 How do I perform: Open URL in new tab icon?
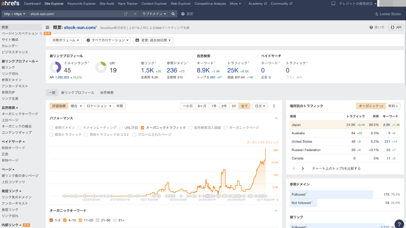click(126, 14)
